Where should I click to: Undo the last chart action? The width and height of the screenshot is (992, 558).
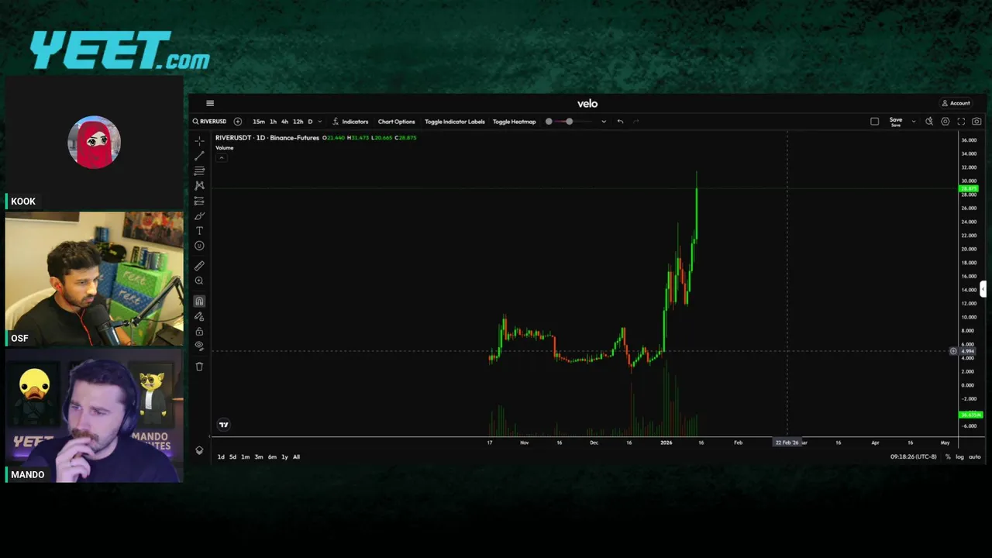tap(620, 122)
